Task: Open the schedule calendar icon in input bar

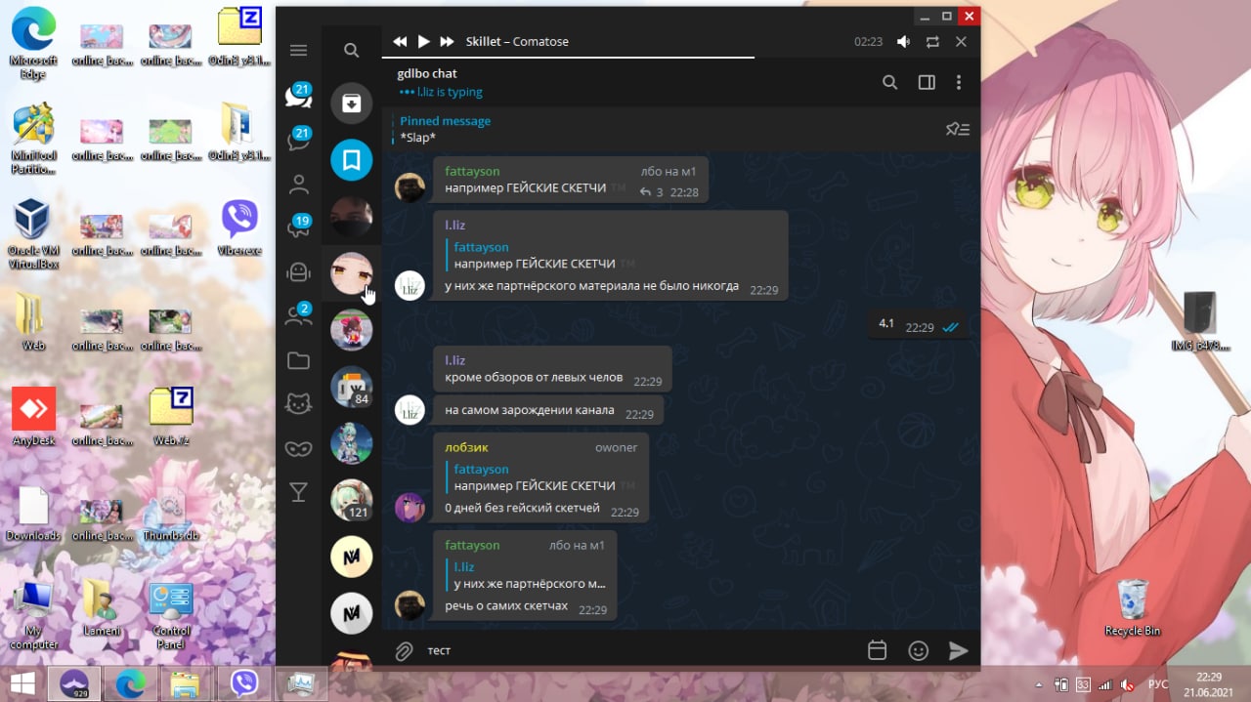Action: 877,650
